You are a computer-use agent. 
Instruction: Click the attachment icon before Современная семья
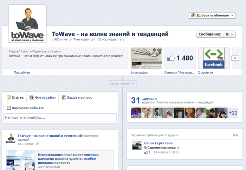145,148
